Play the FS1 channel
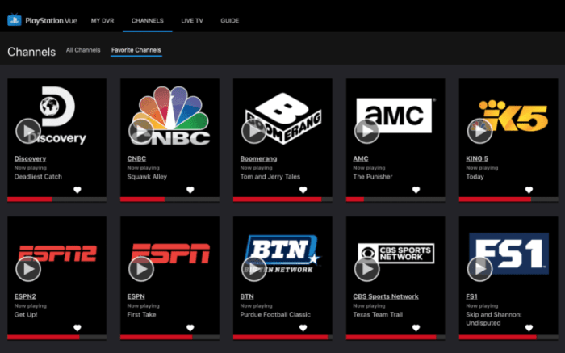Screen dimensions: 565x353 [479, 269]
